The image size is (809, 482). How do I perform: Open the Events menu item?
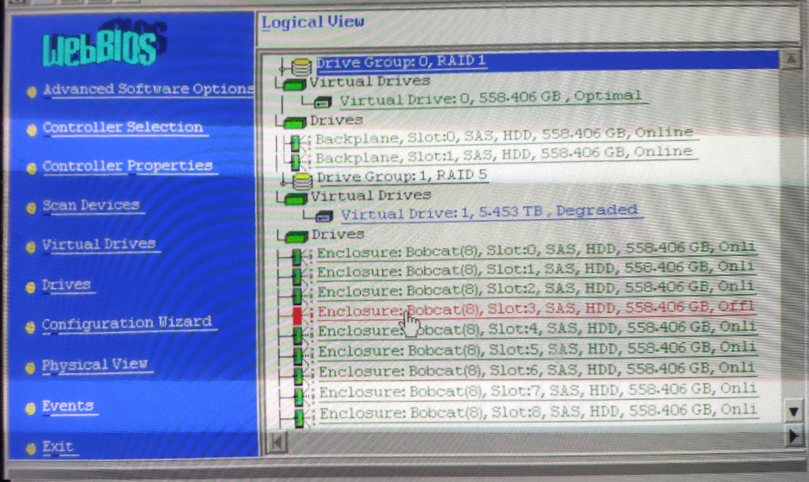pos(67,406)
